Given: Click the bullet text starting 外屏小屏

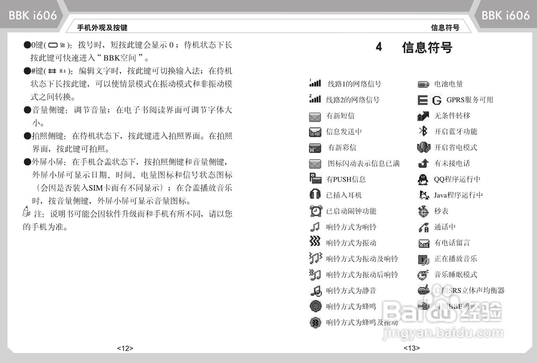Looking at the screenshot, I should pyautogui.click(x=128, y=181).
